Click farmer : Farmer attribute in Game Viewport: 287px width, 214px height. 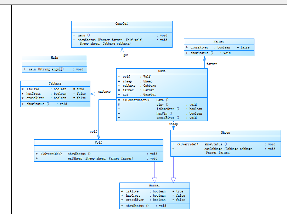coord(136,90)
